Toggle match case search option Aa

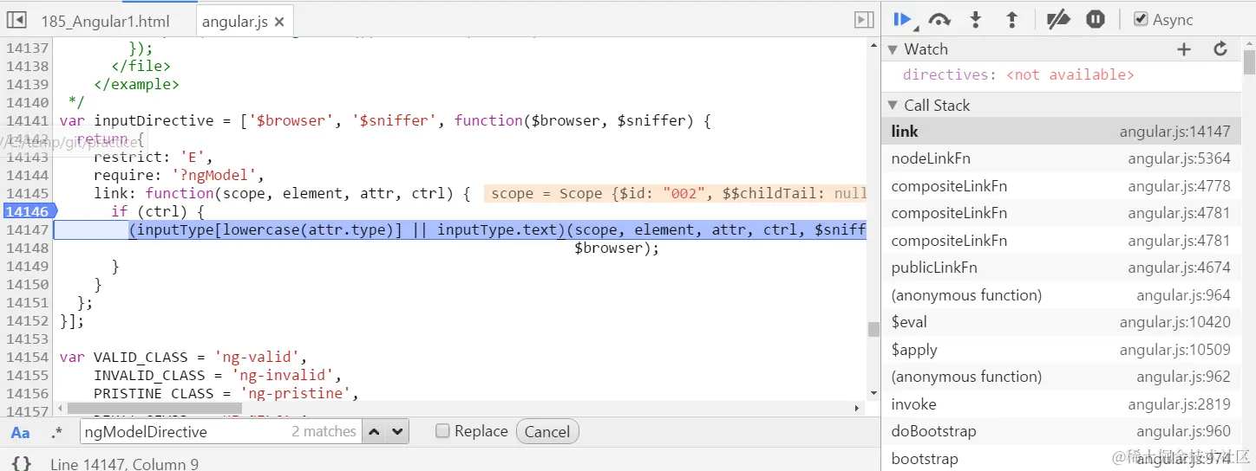[20, 432]
